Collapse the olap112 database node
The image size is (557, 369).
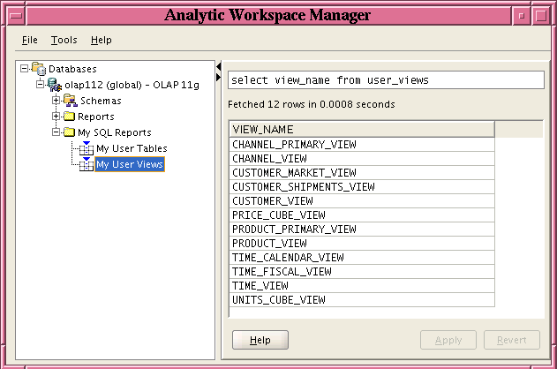[x=41, y=85]
